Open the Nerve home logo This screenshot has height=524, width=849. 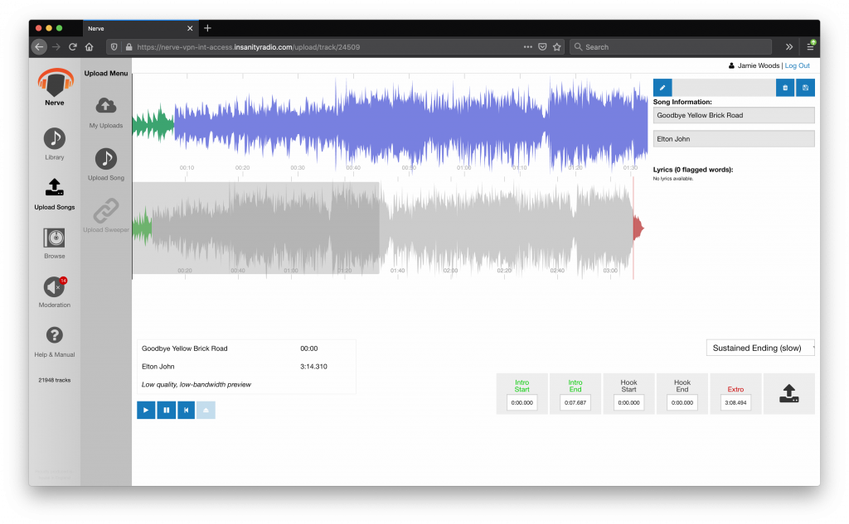click(x=55, y=87)
